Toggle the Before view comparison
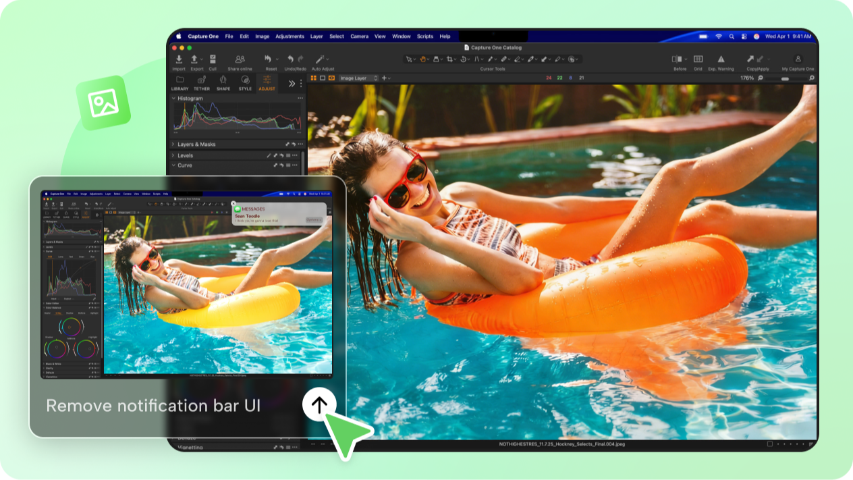853x480 pixels. 676,59
